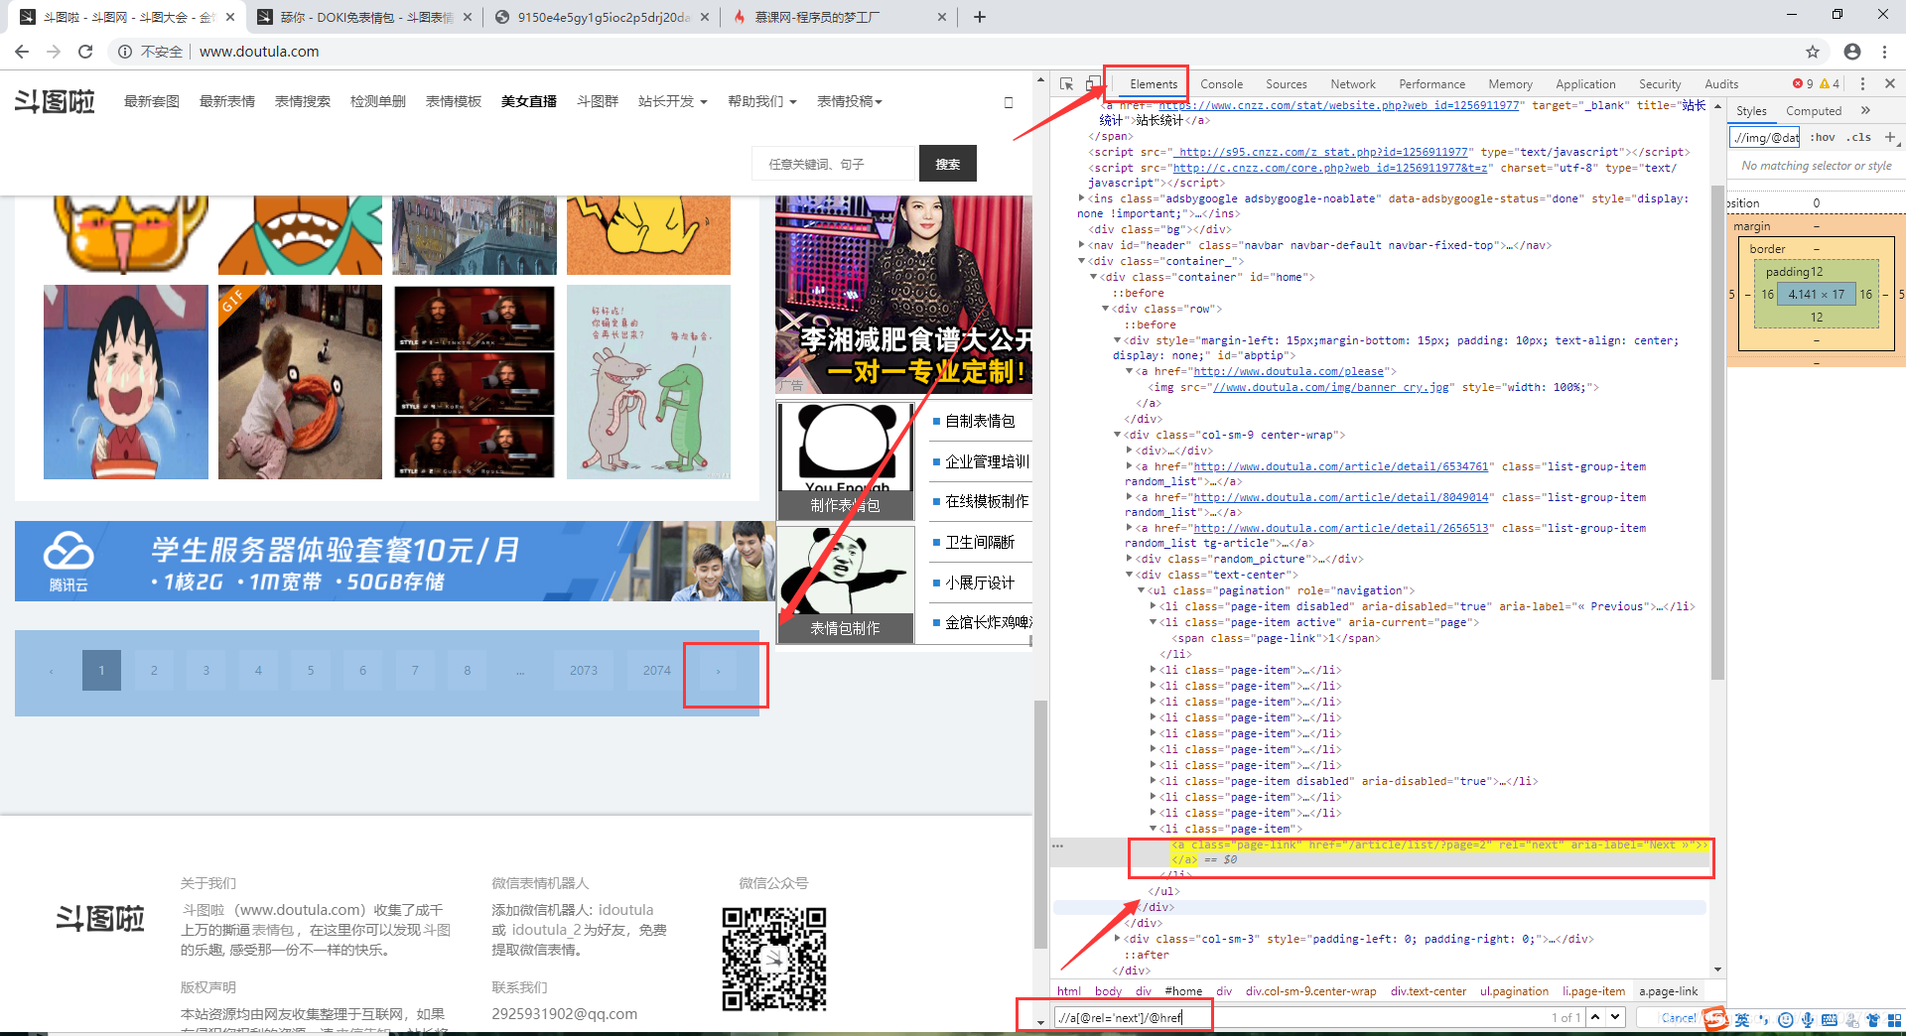Screen dimensions: 1906x1036
Task: Expand the random_picture div node
Action: click(x=1129, y=559)
